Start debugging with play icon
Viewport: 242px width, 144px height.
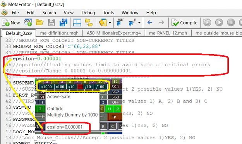coord(219,22)
